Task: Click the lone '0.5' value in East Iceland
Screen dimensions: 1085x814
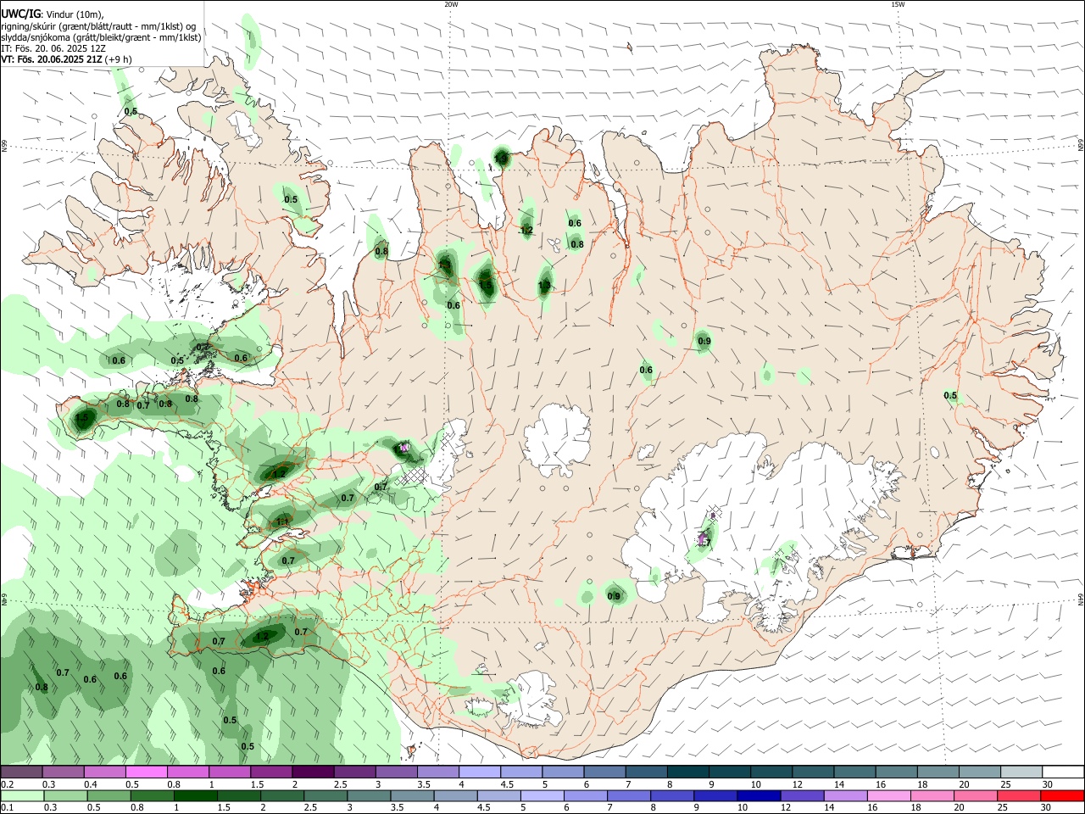Action: pos(950,396)
